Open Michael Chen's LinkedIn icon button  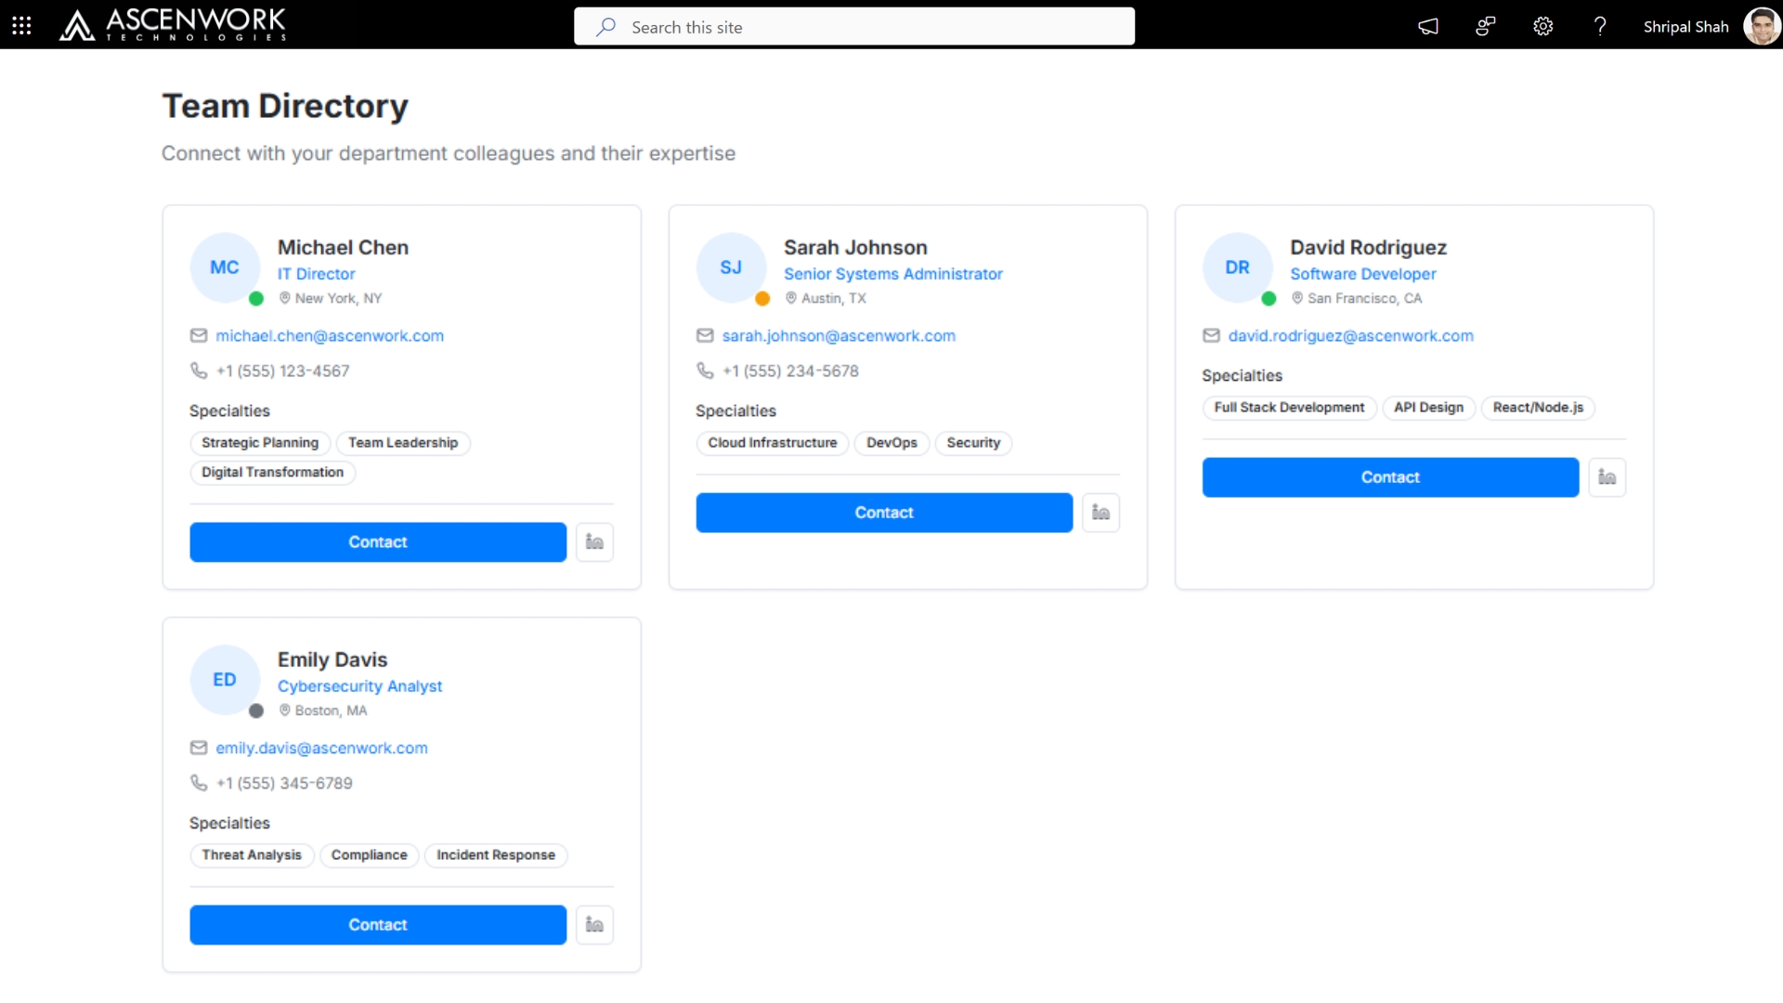coord(594,542)
